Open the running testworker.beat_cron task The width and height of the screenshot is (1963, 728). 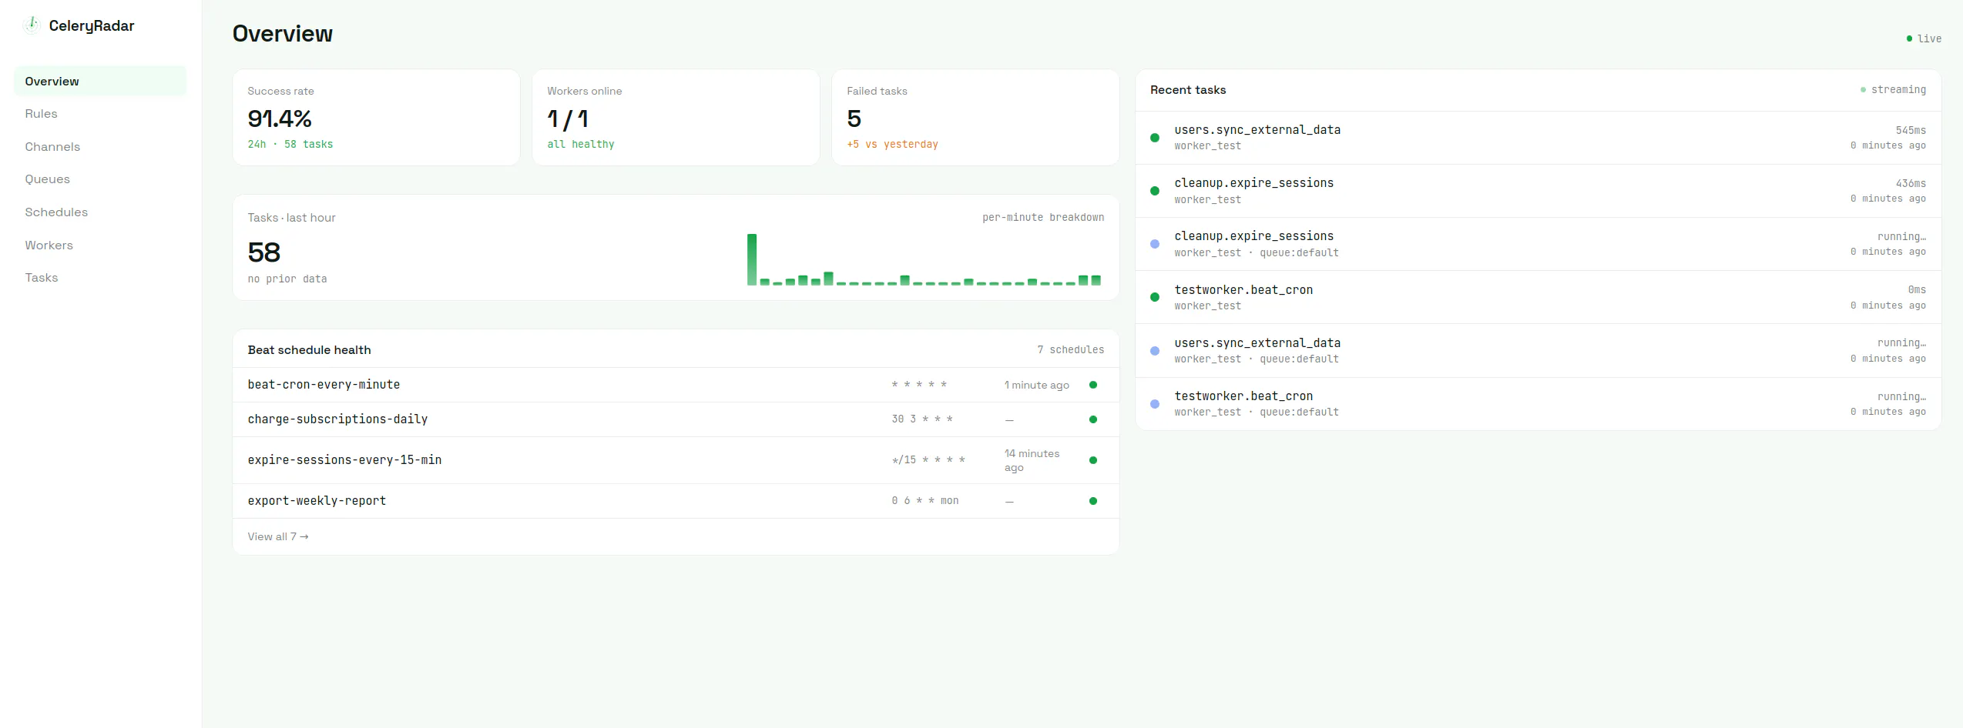(1538, 404)
